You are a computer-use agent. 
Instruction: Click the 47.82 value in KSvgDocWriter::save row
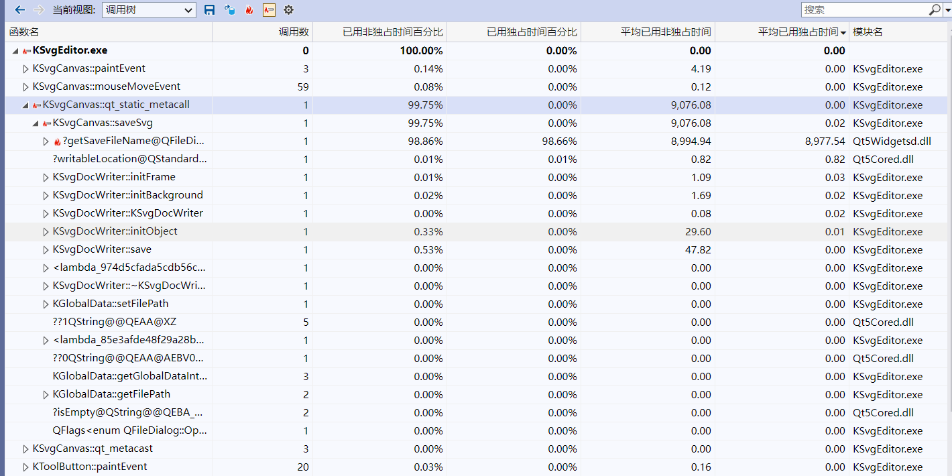[x=697, y=250]
